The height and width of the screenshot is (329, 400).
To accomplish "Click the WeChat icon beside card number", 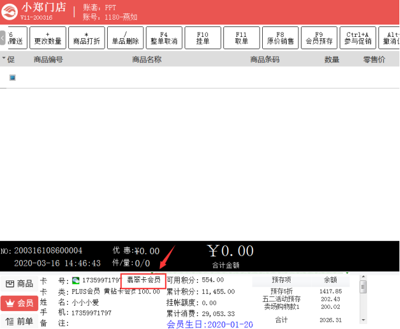I will 76,280.
